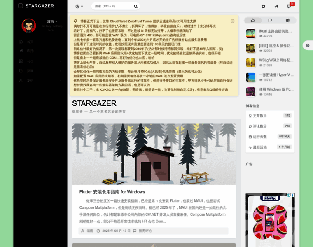
Task: Dismiss the yellow announcement banner
Action: [x=232, y=21]
